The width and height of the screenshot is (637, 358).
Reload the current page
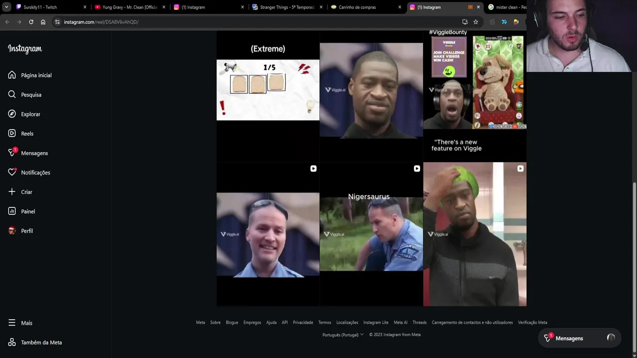pyautogui.click(x=31, y=22)
